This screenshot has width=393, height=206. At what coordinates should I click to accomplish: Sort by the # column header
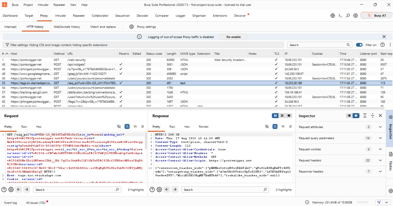pos(5,54)
